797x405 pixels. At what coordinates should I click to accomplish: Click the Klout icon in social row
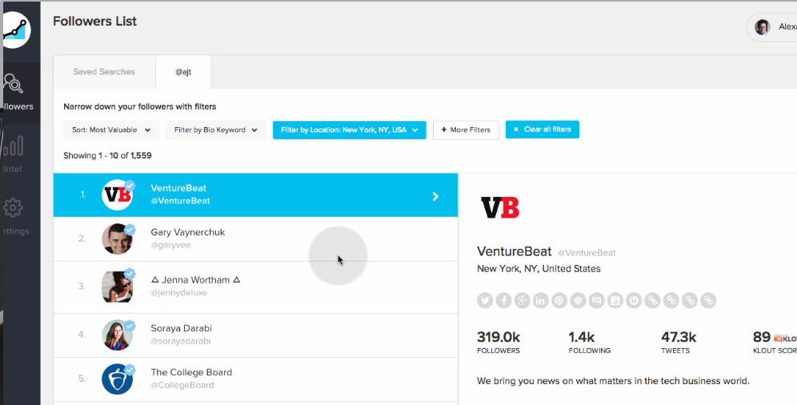point(597,300)
